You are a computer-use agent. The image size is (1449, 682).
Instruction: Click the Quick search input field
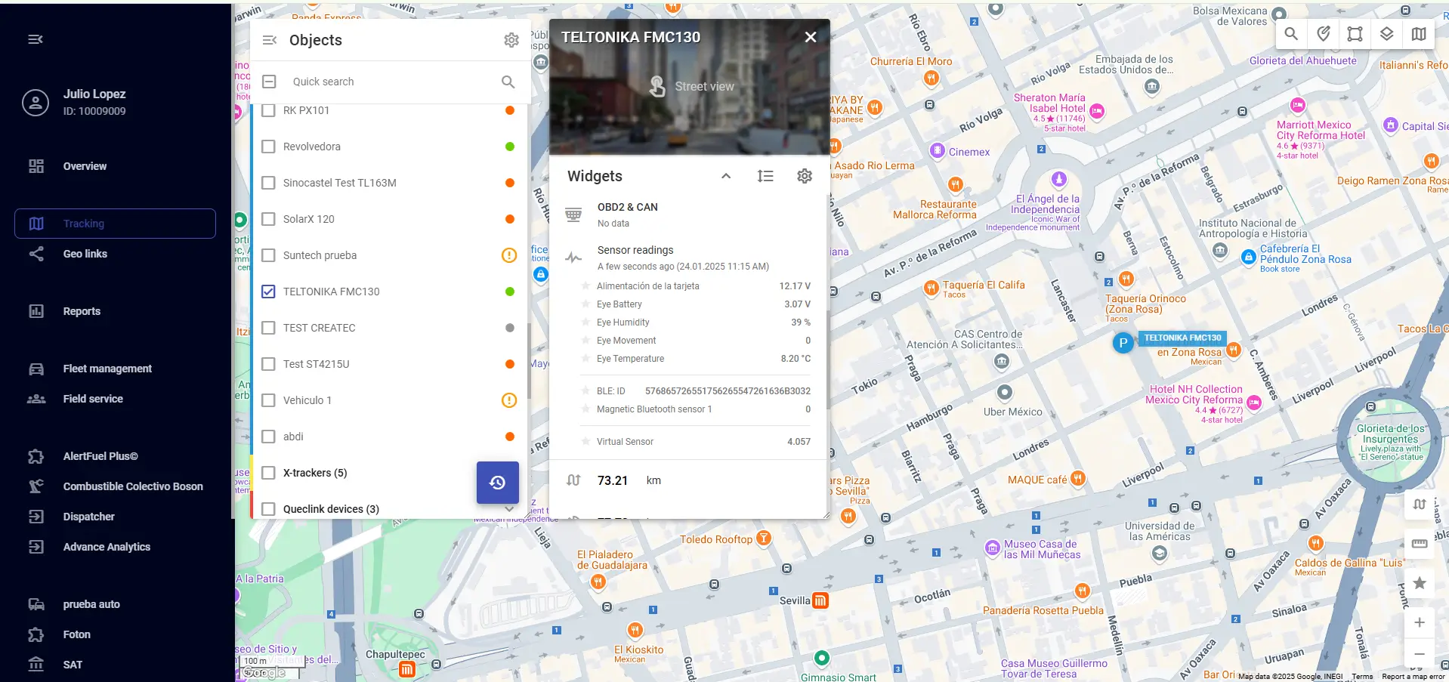pyautogui.click(x=393, y=82)
